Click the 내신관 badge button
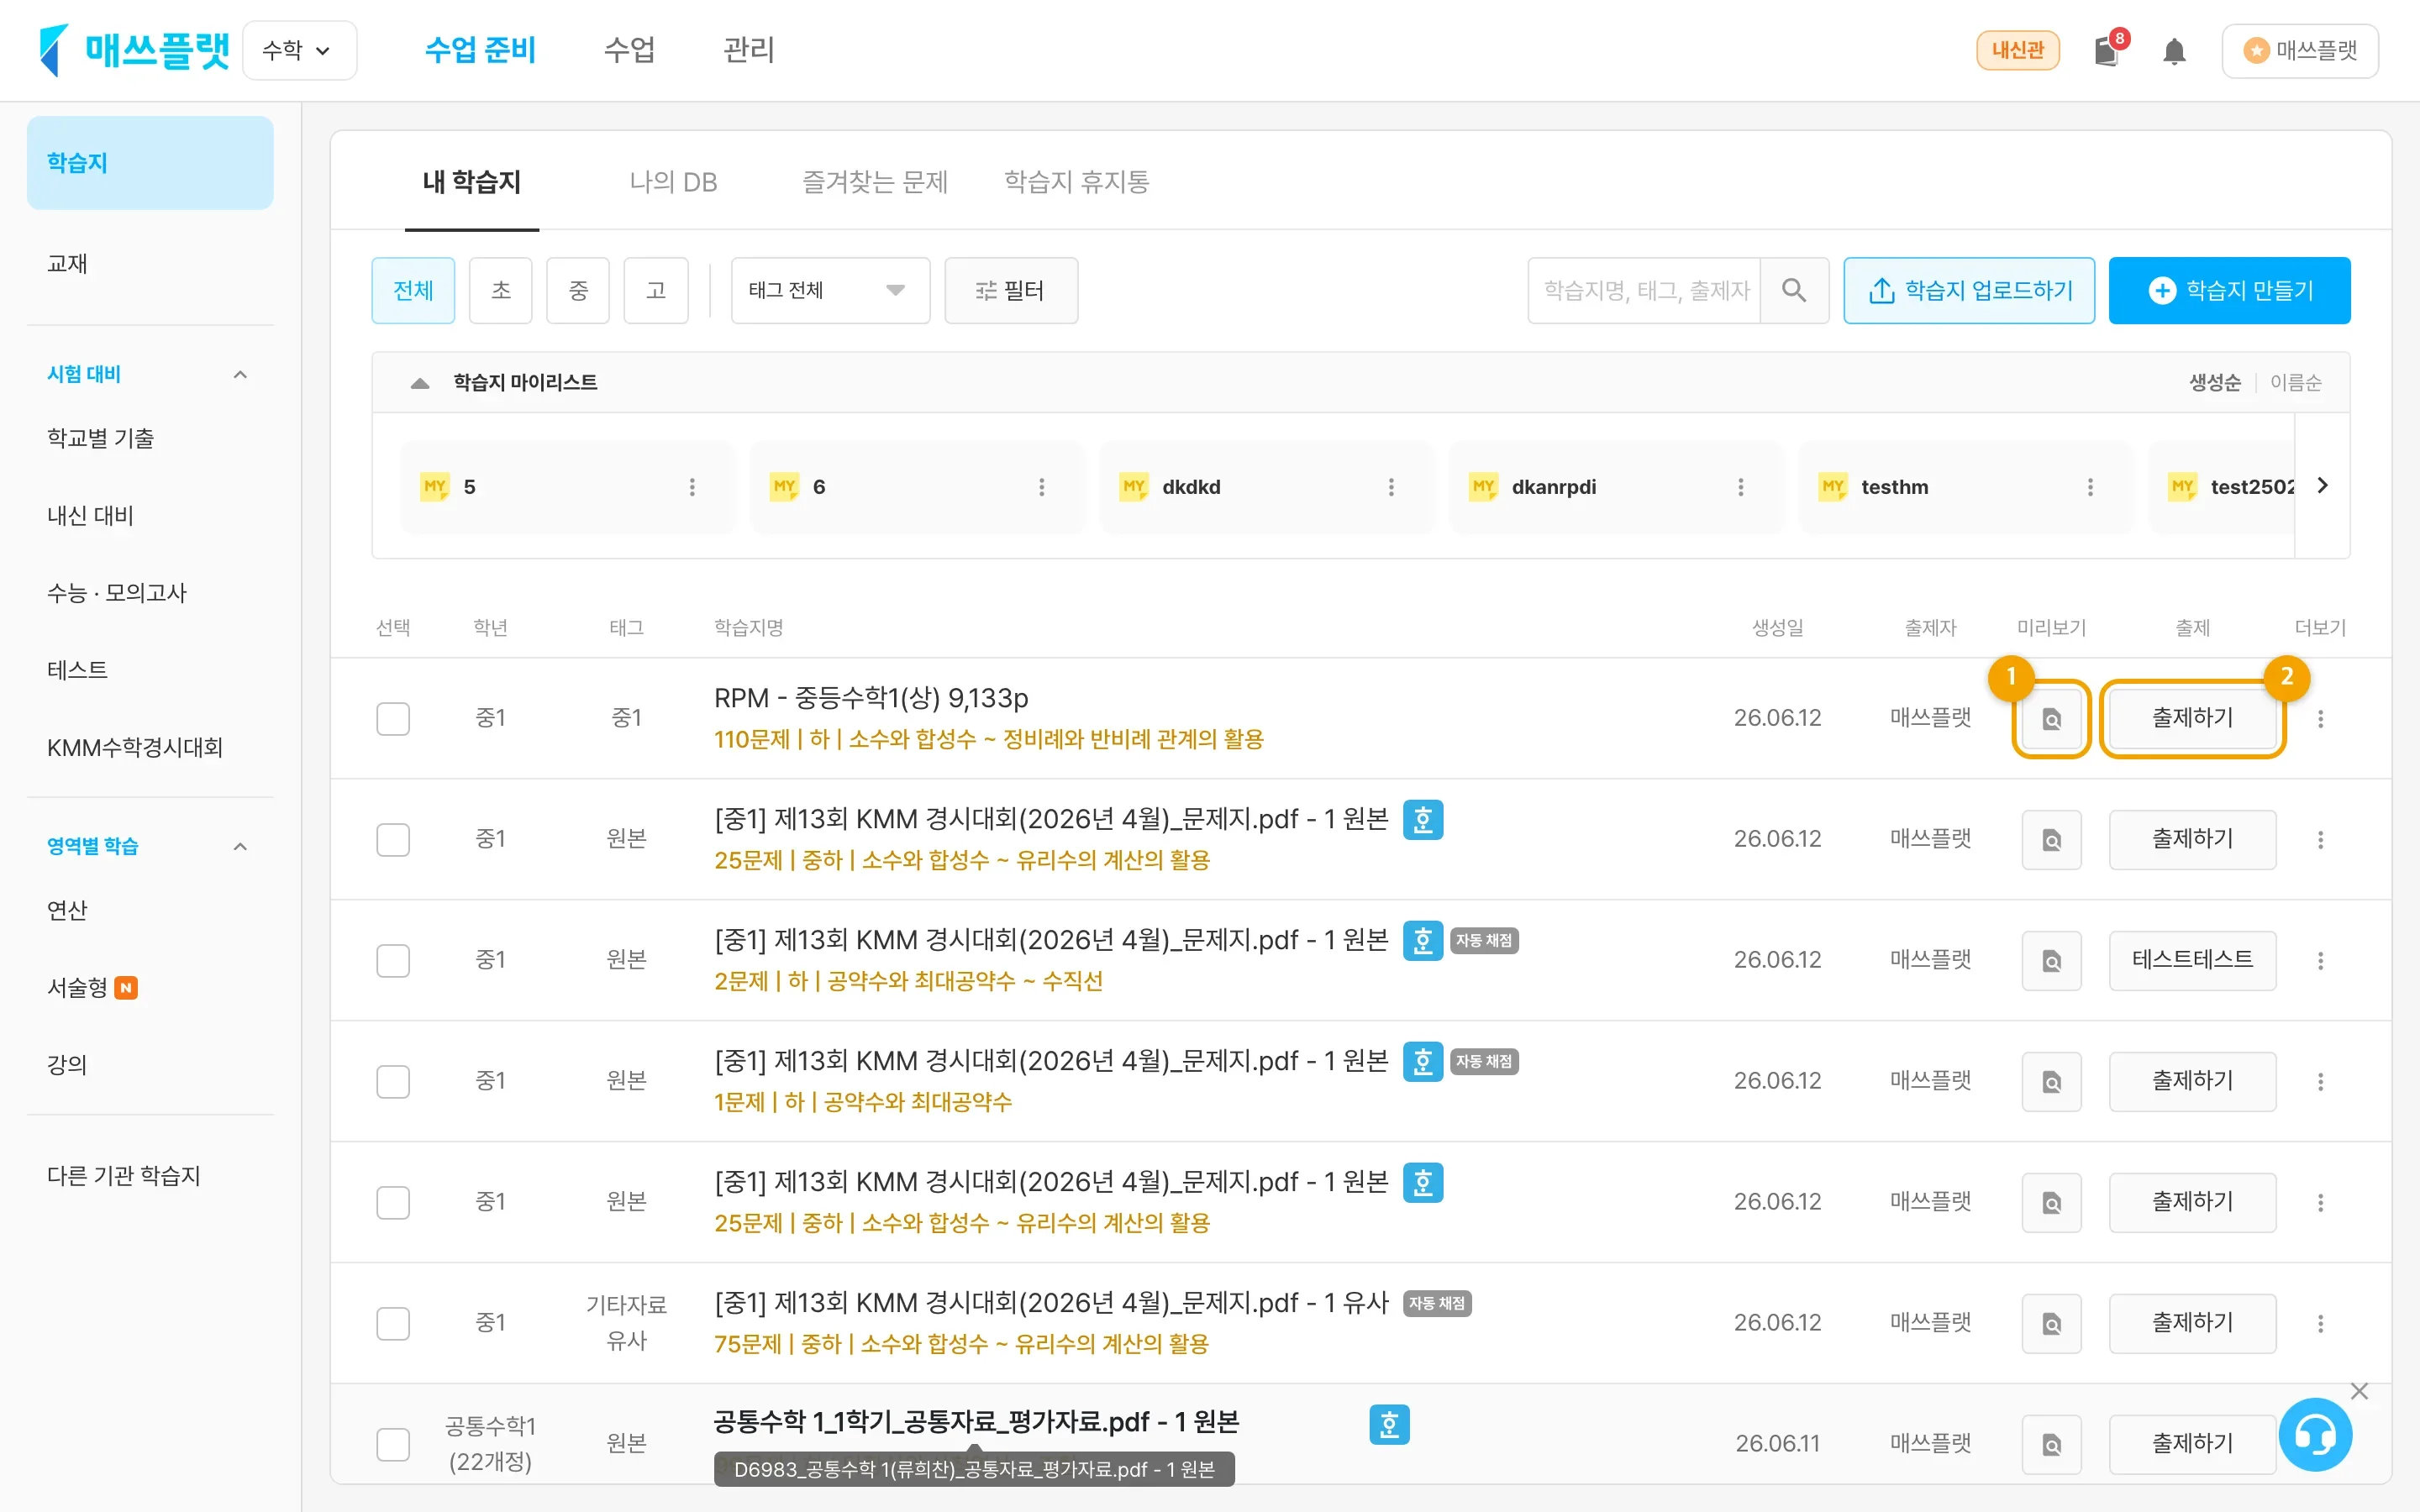Image resolution: width=2420 pixels, height=1512 pixels. [x=2018, y=50]
